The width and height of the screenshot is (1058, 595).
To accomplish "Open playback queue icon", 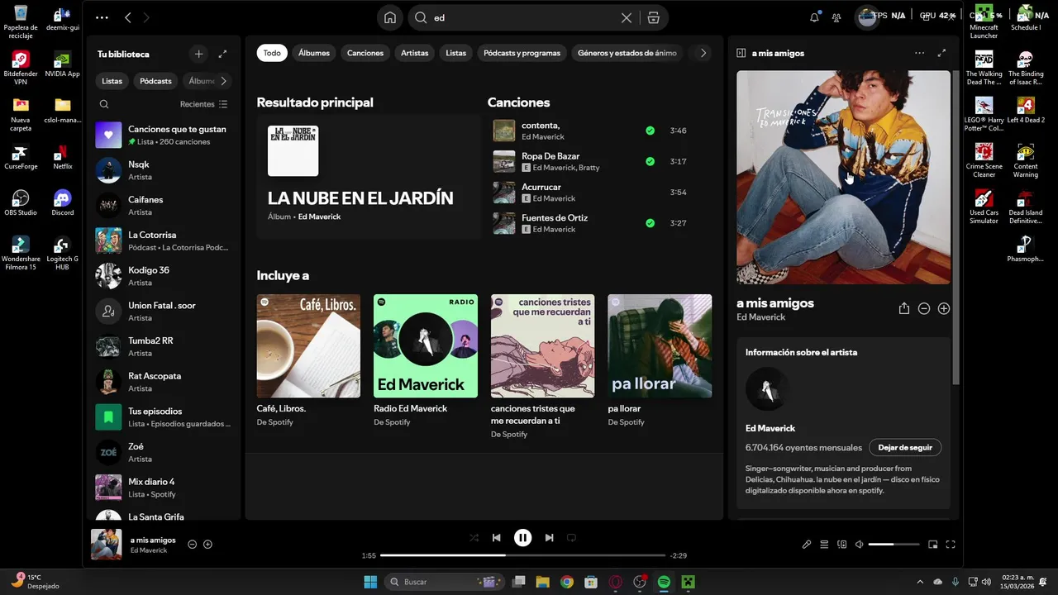I will coord(824,545).
